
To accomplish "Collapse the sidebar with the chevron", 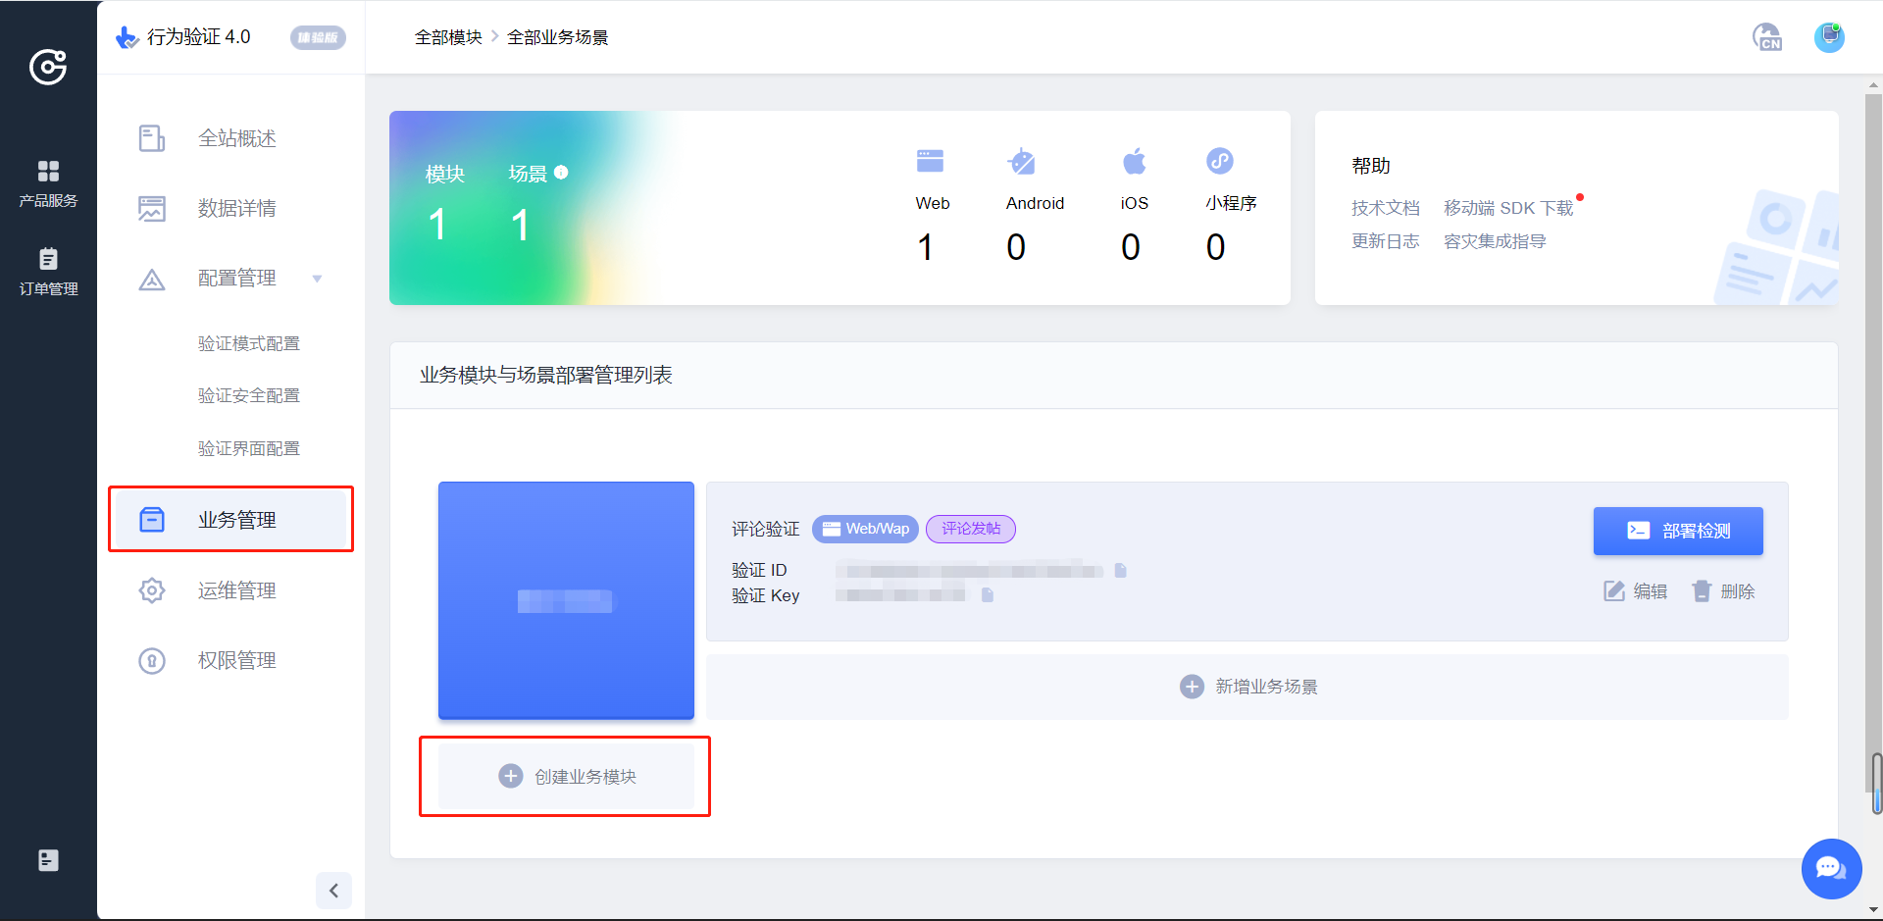I will (333, 891).
